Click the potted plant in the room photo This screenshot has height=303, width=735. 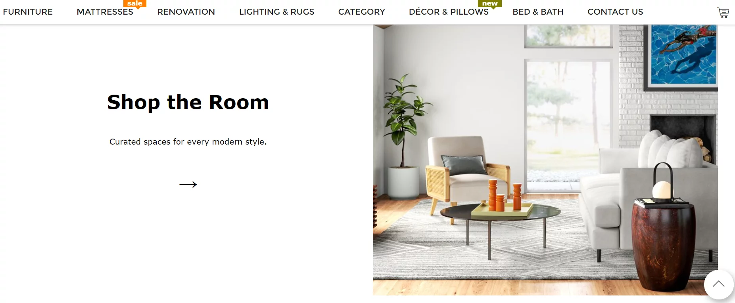point(403,137)
